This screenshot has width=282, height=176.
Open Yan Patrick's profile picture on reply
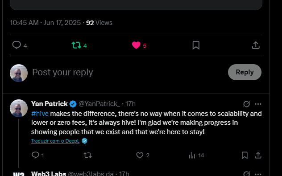(19, 108)
